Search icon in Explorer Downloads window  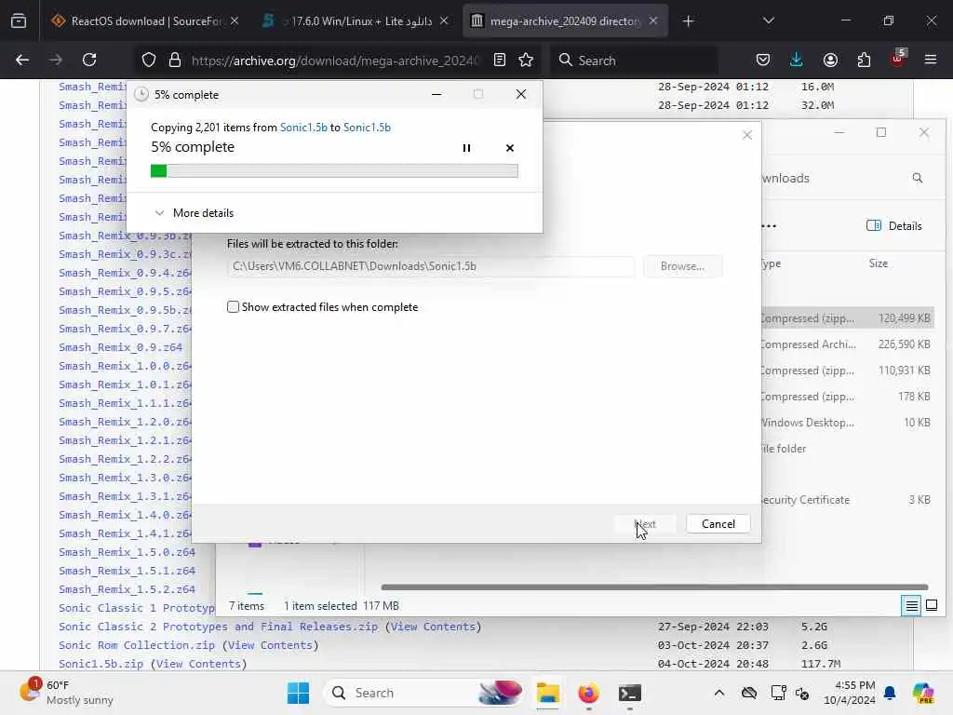(917, 178)
